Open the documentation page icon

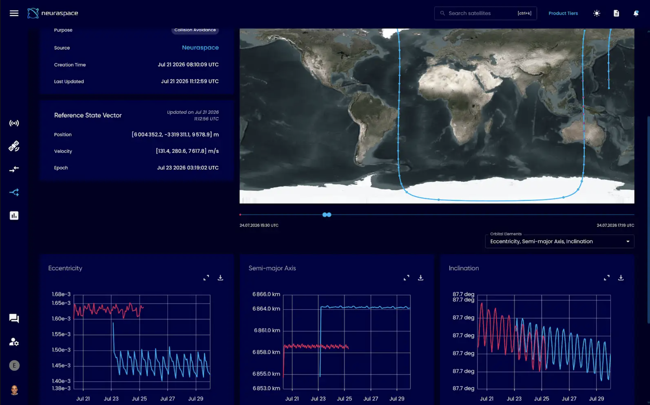tap(616, 13)
